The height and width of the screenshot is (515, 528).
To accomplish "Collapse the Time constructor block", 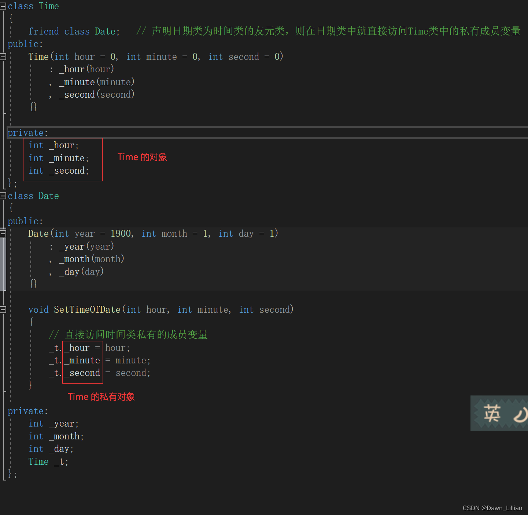I will [3, 57].
